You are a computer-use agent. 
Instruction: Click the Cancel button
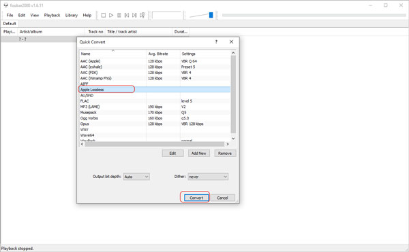point(222,198)
